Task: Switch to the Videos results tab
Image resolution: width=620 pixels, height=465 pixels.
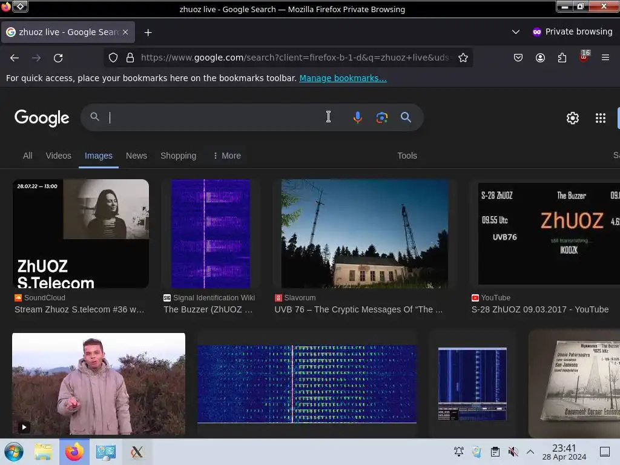Action: [x=59, y=156]
